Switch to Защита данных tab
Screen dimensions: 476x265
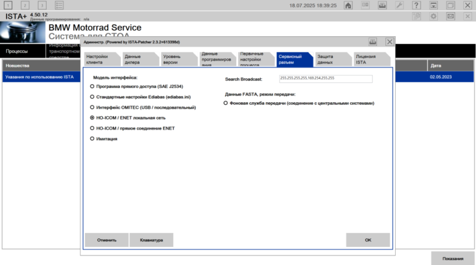pyautogui.click(x=333, y=59)
